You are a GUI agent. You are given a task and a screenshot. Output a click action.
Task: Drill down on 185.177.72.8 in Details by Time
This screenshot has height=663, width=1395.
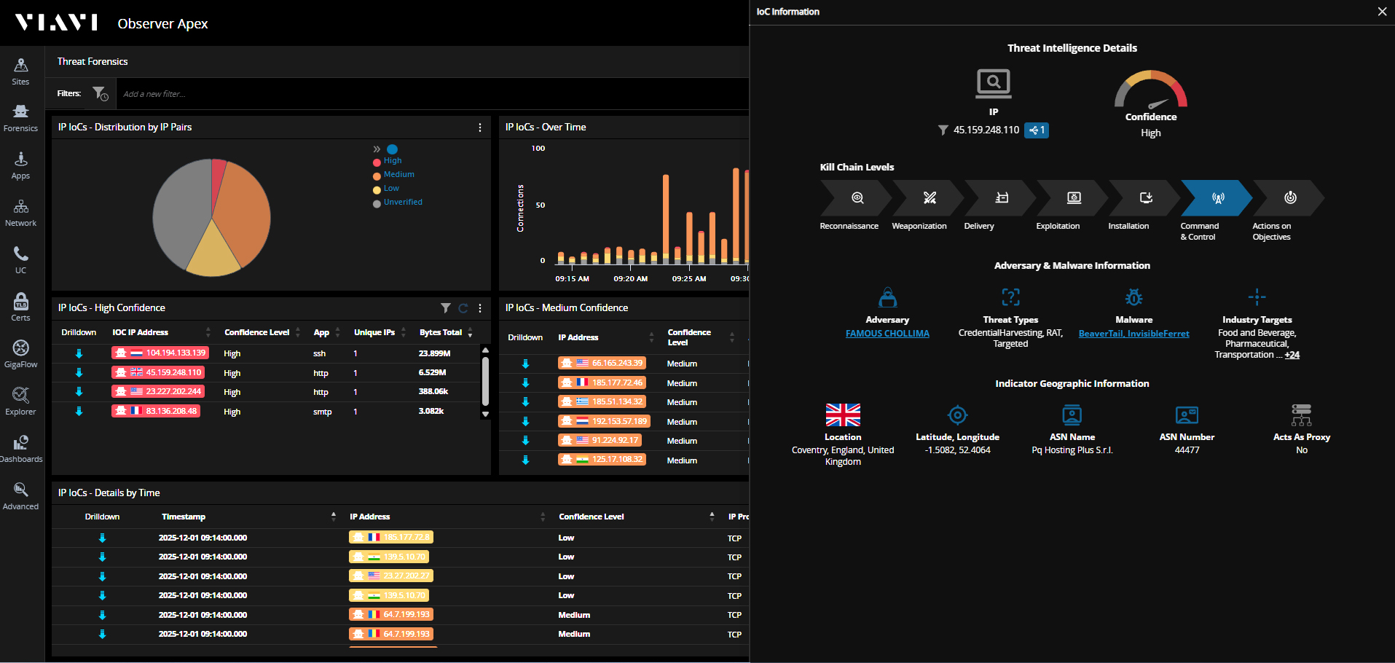[x=103, y=538]
